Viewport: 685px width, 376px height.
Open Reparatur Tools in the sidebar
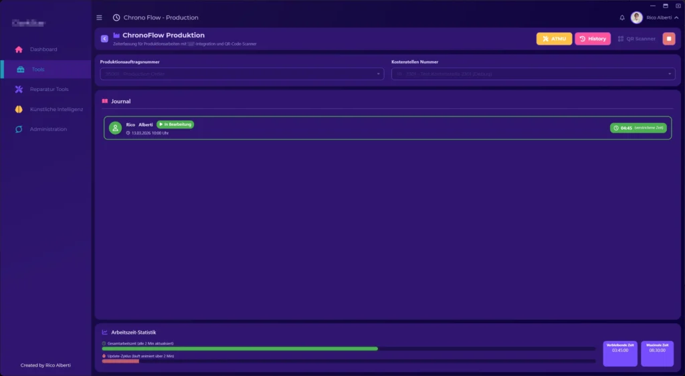tap(45, 89)
